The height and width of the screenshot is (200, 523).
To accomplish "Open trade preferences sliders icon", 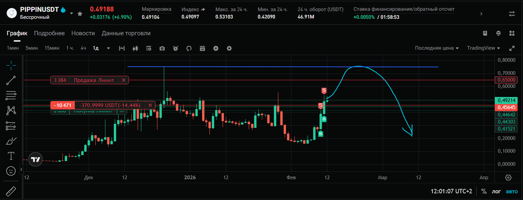I will 512,14.
